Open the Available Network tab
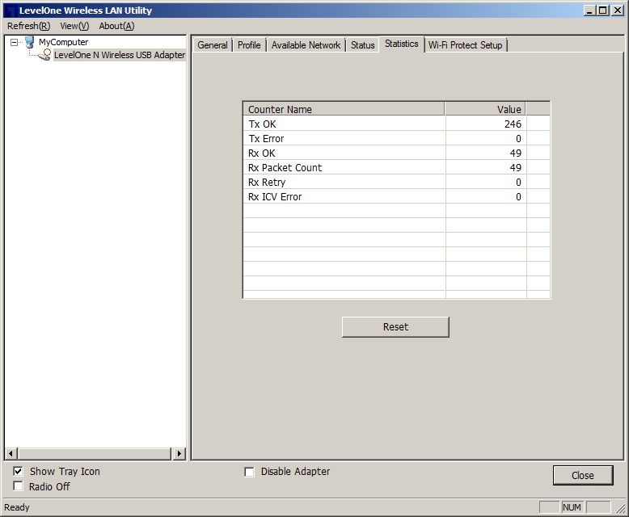 point(306,45)
